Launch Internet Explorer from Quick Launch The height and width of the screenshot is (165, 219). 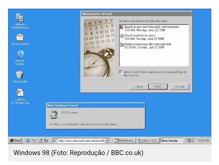28,141
